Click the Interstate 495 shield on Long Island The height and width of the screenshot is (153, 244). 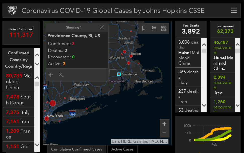tap(73, 113)
